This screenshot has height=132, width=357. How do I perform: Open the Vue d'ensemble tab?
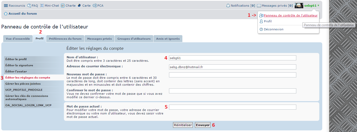(18, 39)
